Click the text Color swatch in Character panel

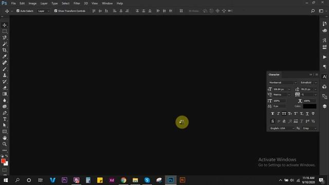(309, 106)
